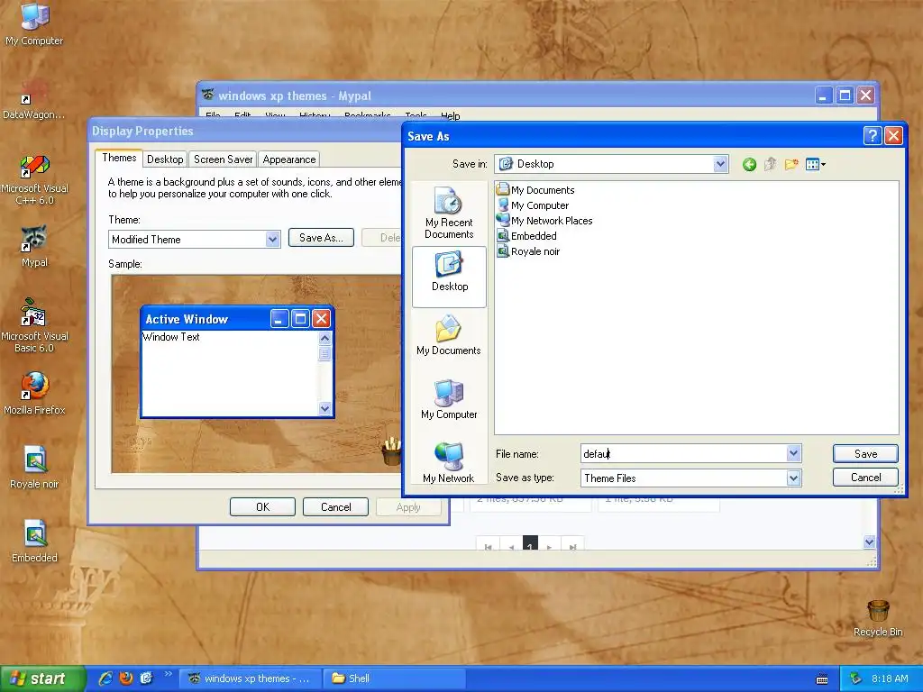
Task: Open My Recent Documents in places bar
Action: pyautogui.click(x=449, y=213)
